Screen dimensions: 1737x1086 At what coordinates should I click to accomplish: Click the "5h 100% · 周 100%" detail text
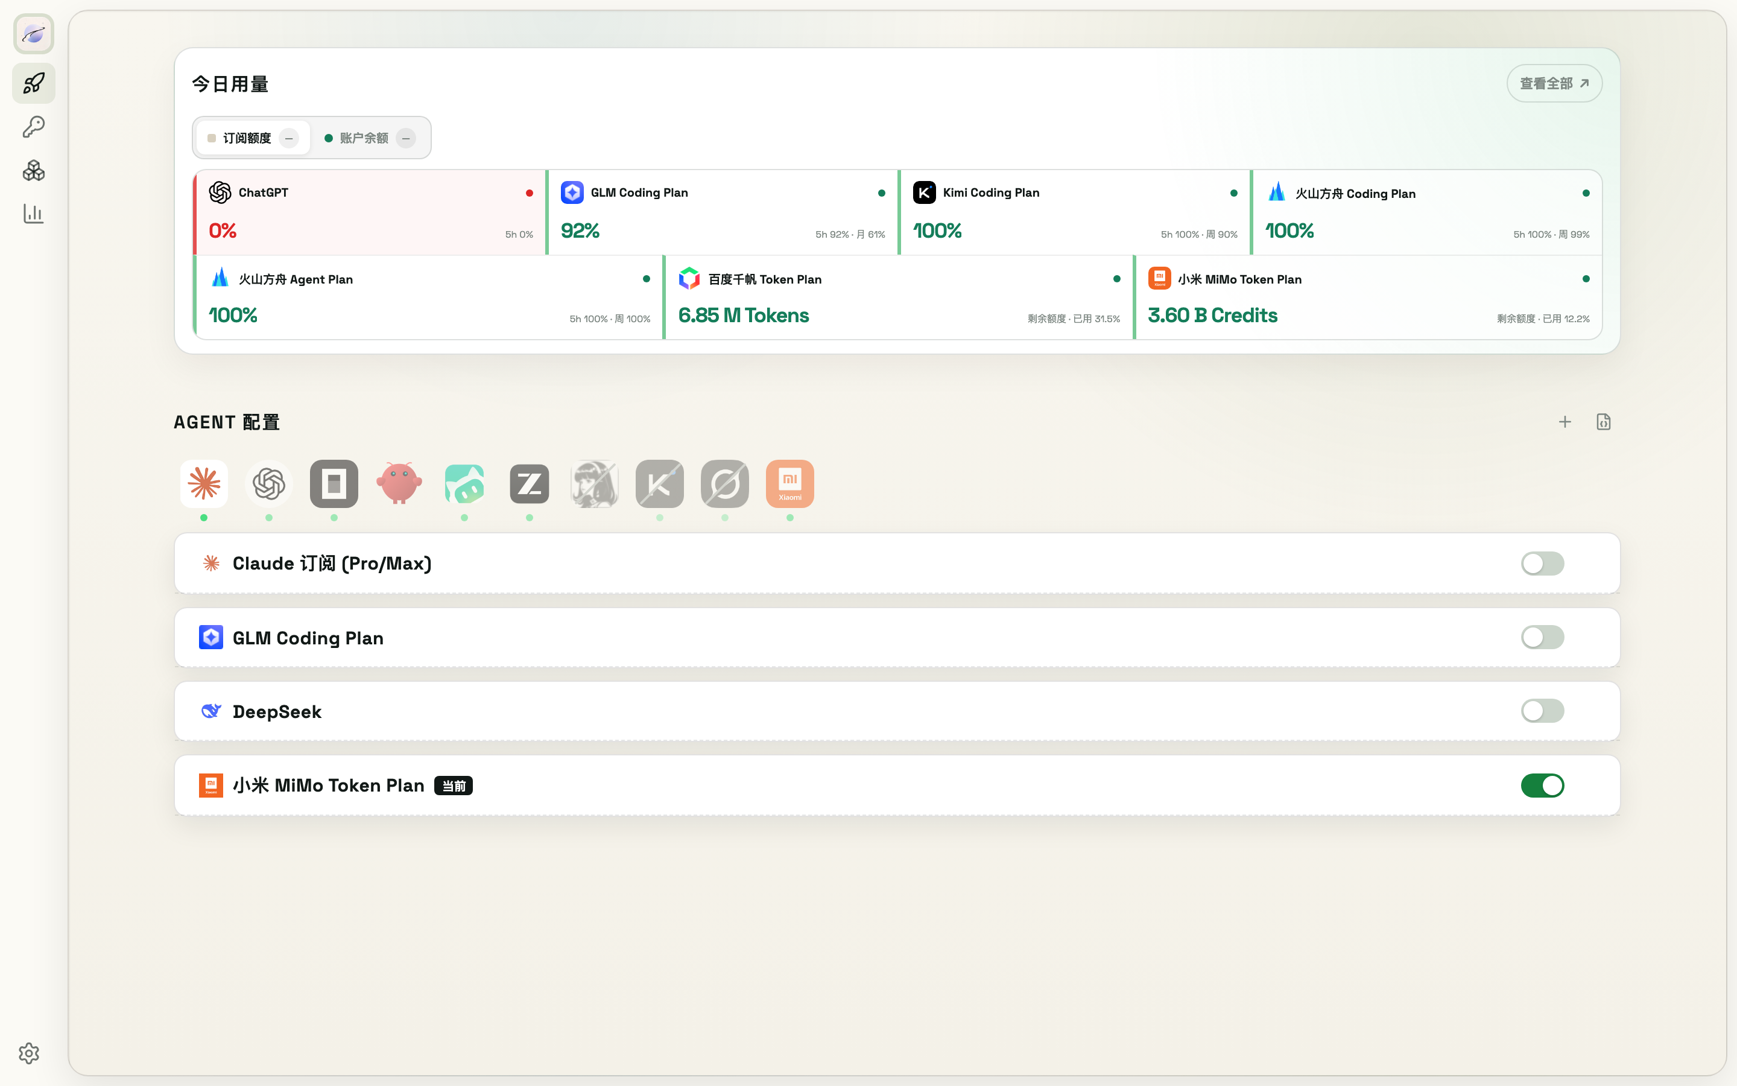(610, 319)
